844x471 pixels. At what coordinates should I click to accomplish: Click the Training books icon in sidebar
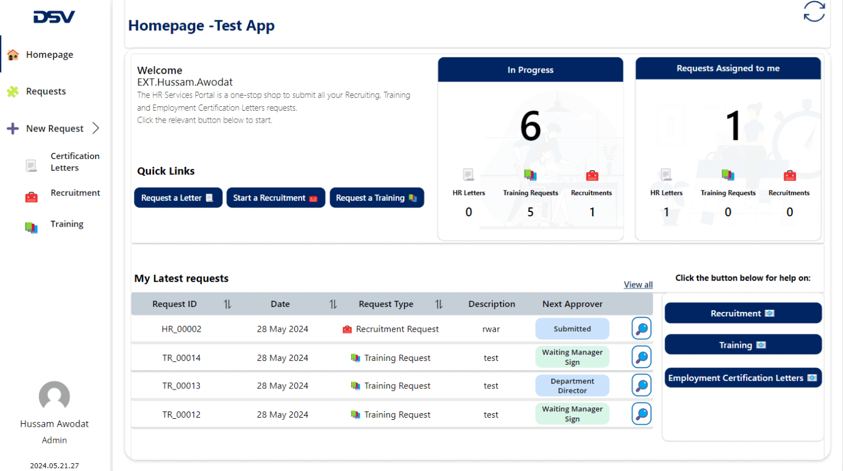(x=32, y=227)
